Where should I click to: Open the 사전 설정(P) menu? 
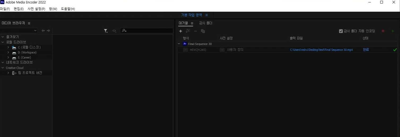coord(36,9)
